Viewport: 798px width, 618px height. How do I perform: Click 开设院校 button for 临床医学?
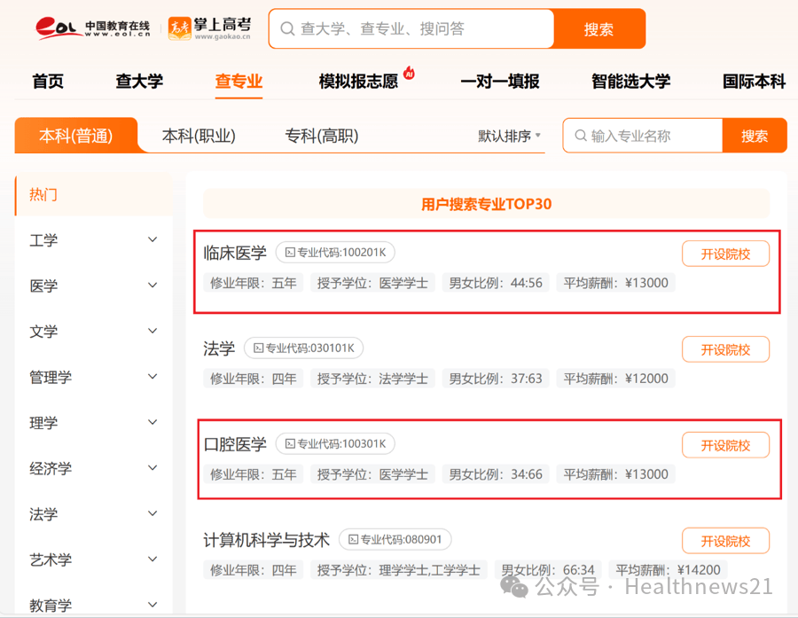click(x=725, y=253)
